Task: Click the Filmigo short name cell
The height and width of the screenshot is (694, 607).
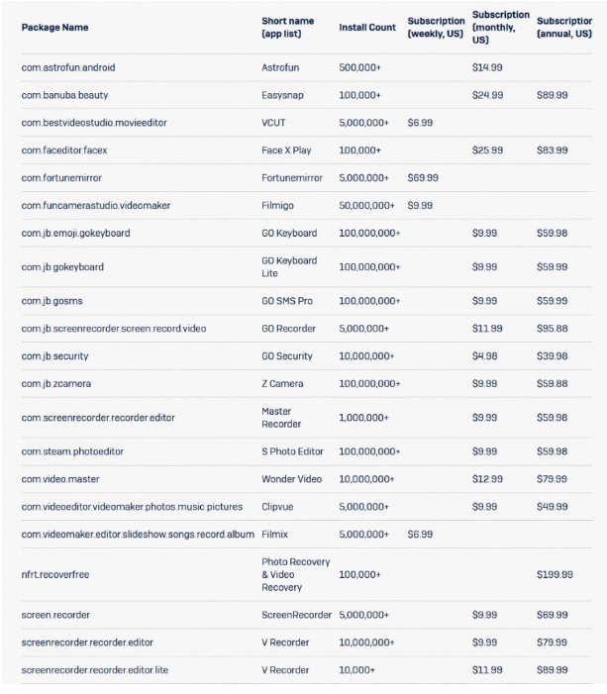Action: (x=279, y=205)
